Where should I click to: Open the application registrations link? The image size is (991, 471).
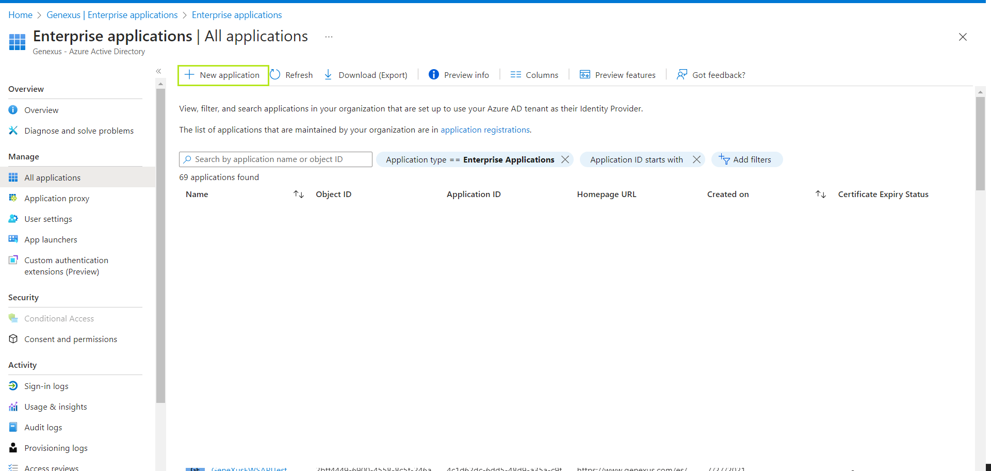tap(485, 130)
